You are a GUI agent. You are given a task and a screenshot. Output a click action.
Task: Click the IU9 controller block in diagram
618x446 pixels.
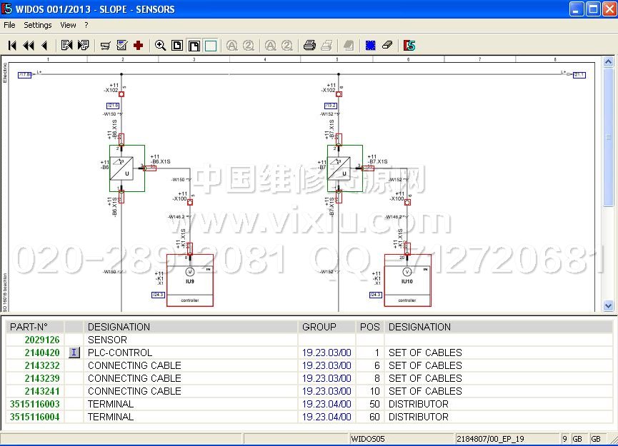point(189,280)
